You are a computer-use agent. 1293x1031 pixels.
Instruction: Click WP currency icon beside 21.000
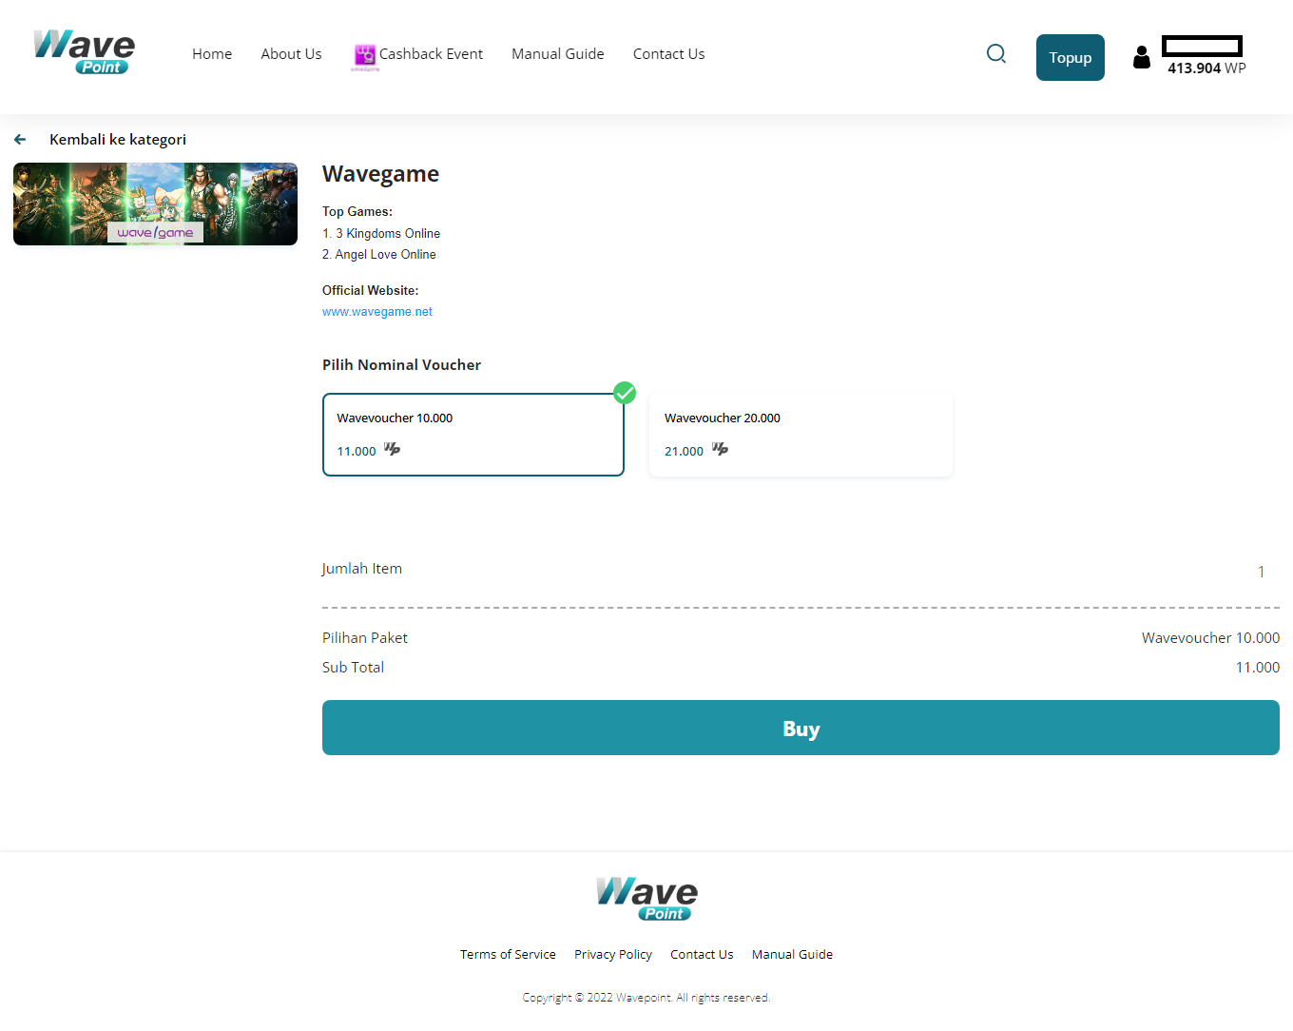point(720,449)
